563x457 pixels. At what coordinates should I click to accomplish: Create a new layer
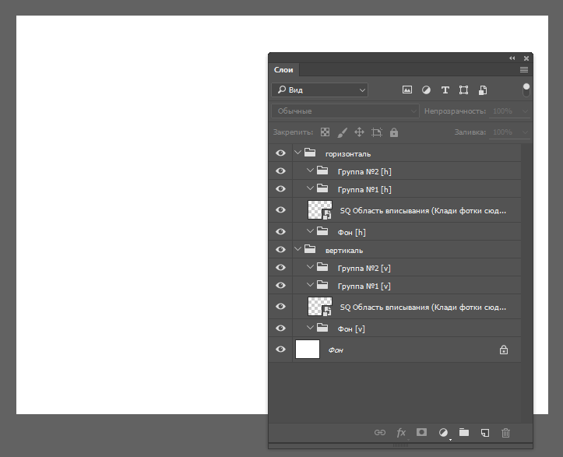484,433
